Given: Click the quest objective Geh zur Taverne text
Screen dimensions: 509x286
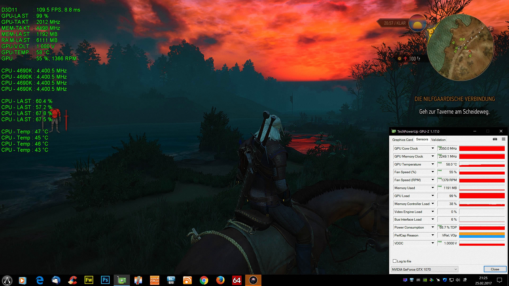Looking at the screenshot, I should [454, 112].
